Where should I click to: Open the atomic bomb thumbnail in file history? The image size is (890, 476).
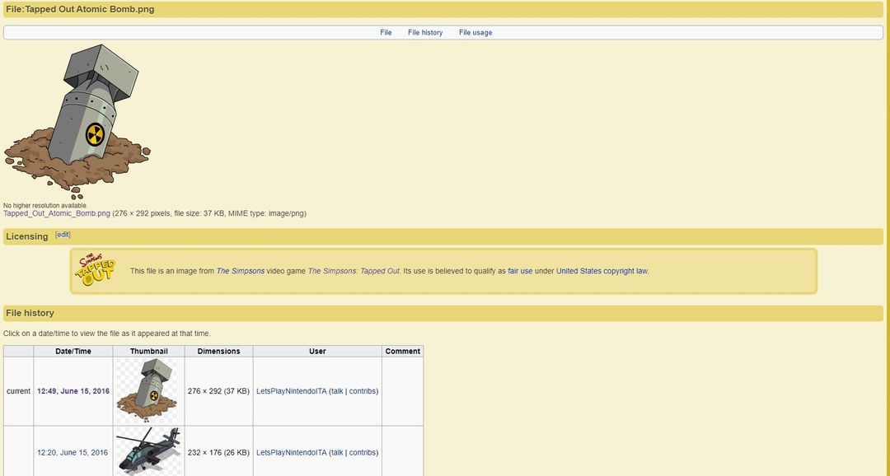pyautogui.click(x=148, y=391)
